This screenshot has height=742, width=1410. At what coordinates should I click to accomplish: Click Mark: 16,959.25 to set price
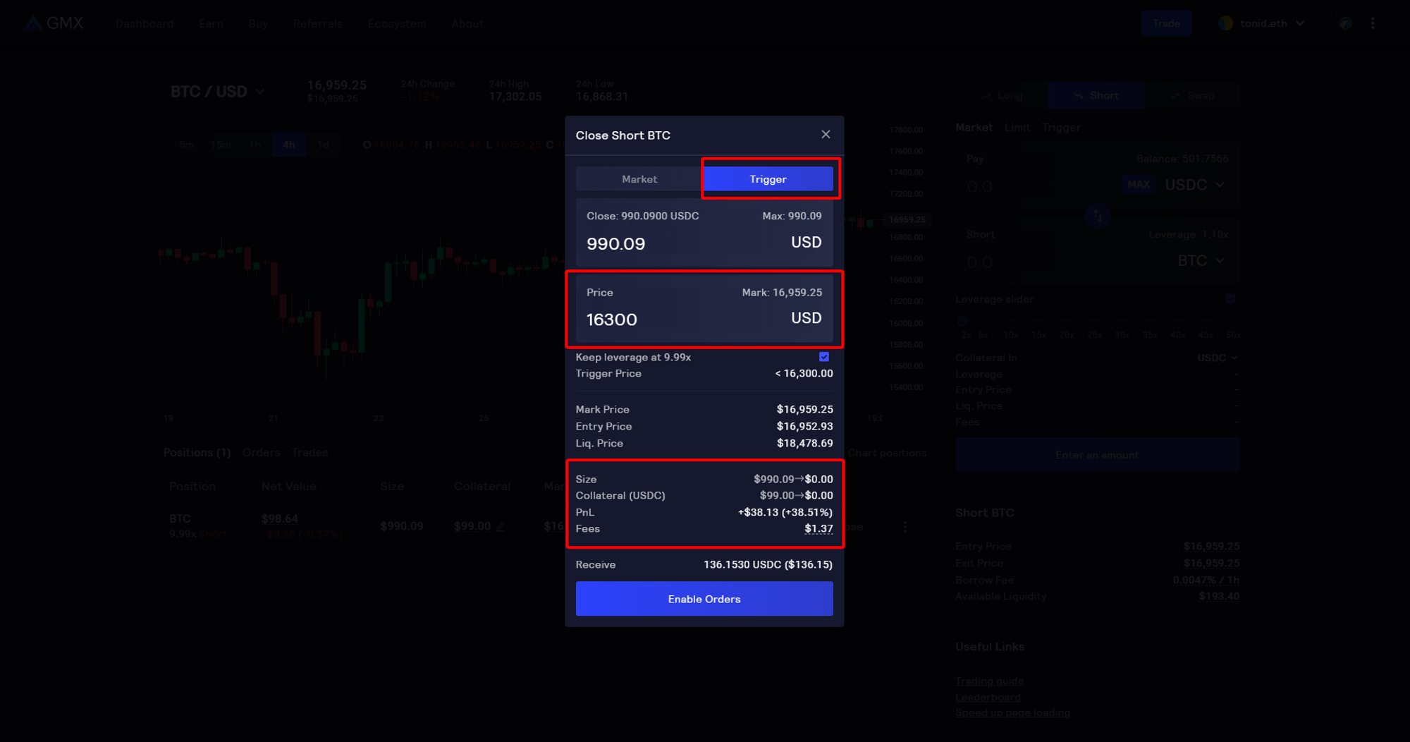point(782,292)
